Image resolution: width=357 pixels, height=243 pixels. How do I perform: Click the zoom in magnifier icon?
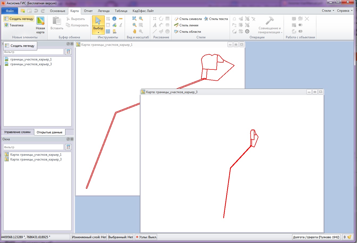coord(135,25)
